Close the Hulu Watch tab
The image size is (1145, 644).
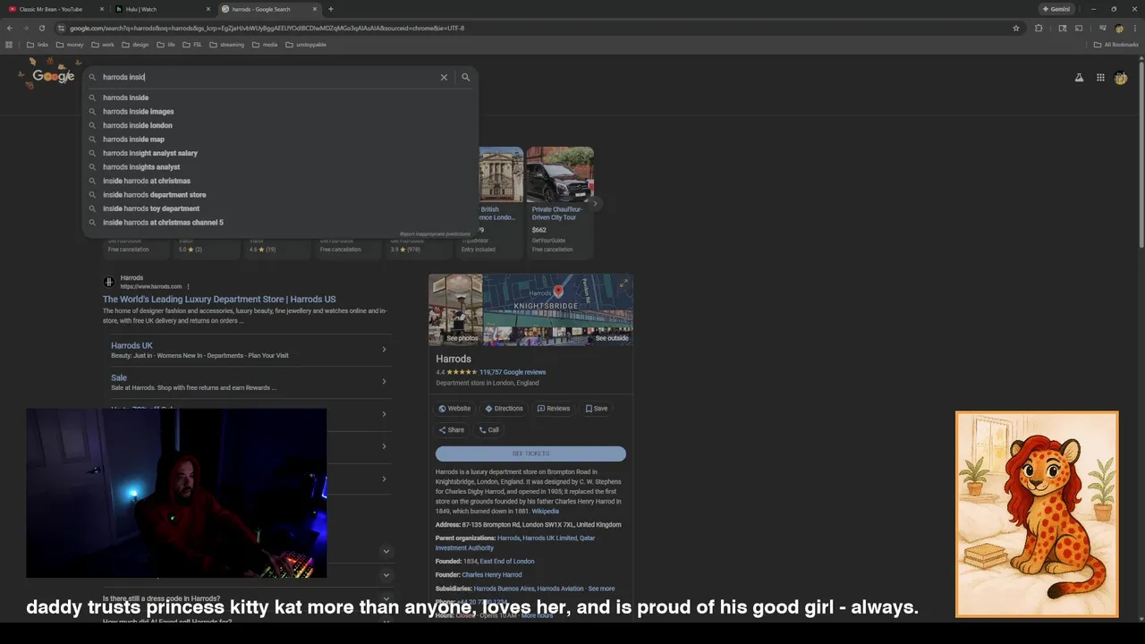[x=208, y=9]
